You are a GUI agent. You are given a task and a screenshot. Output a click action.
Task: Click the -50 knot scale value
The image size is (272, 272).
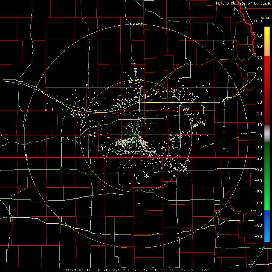point(258,192)
